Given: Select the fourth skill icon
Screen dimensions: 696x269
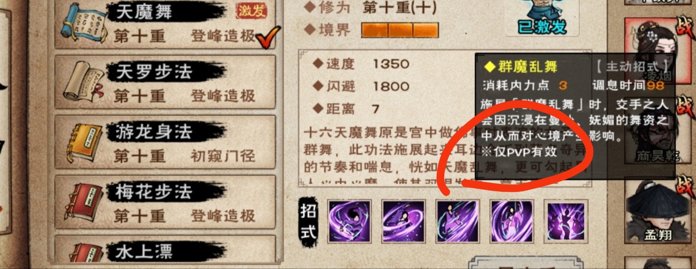Looking at the screenshot, I should click(x=511, y=221).
